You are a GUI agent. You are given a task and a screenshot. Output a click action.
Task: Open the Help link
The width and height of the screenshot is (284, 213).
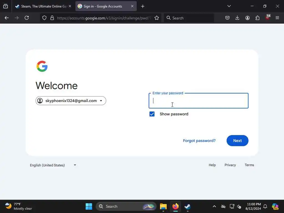(212, 165)
